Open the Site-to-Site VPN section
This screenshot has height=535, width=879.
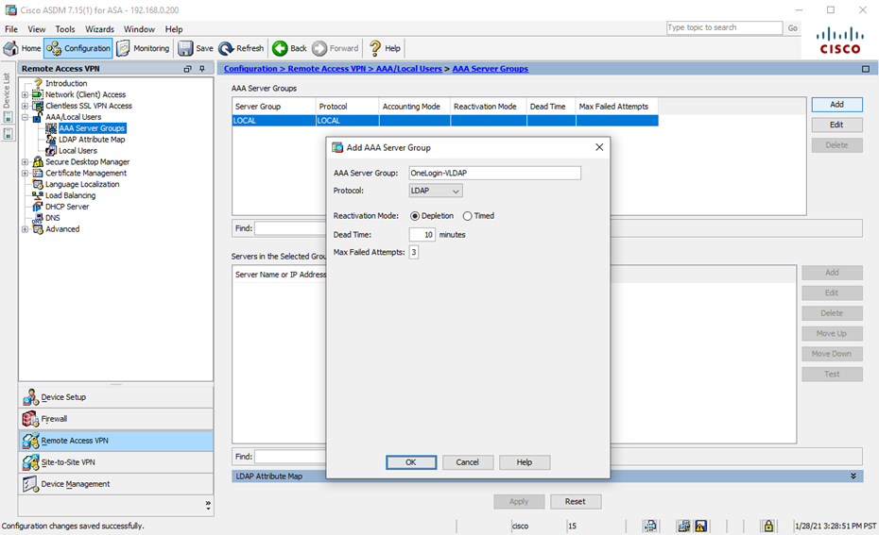tap(116, 462)
